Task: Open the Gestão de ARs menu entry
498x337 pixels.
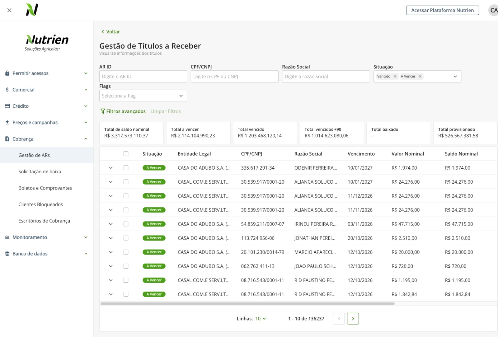Action: (x=34, y=155)
